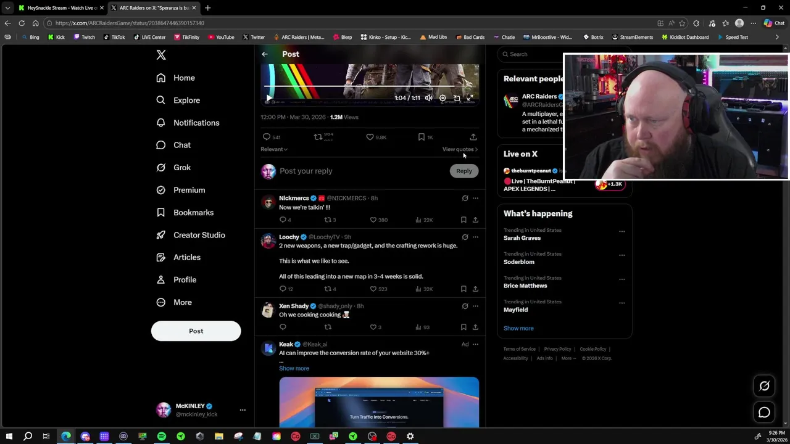
Task: Click the X logo in the sidebar
Action: click(161, 55)
